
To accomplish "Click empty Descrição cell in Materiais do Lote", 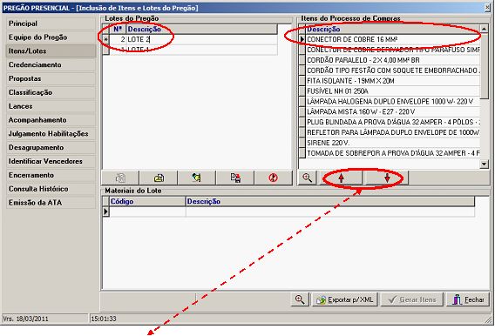I will 330,212.
